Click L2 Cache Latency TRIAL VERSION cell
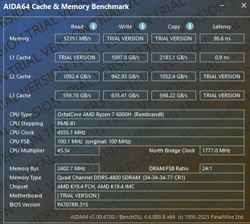This screenshot has width=250, height=224. pyautogui.click(x=222, y=76)
